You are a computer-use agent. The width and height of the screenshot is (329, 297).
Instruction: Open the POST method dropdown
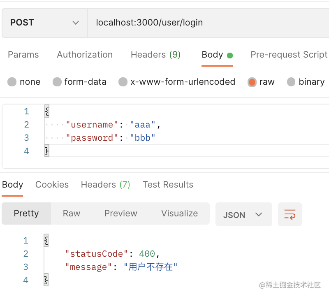pyautogui.click(x=44, y=23)
